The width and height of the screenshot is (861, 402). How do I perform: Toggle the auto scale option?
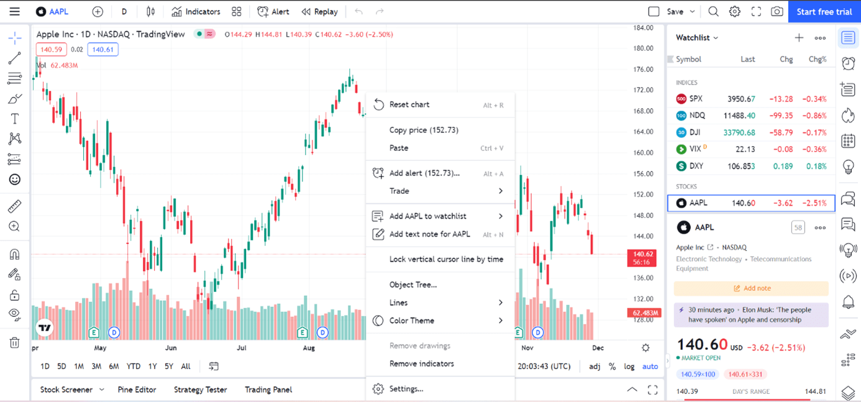point(650,367)
